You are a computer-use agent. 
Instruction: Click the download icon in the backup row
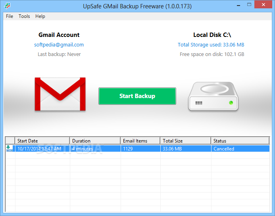pos(9,148)
